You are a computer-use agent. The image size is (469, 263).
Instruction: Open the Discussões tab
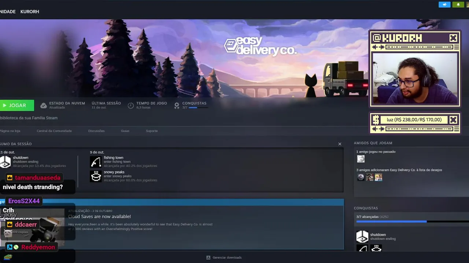tap(96, 131)
